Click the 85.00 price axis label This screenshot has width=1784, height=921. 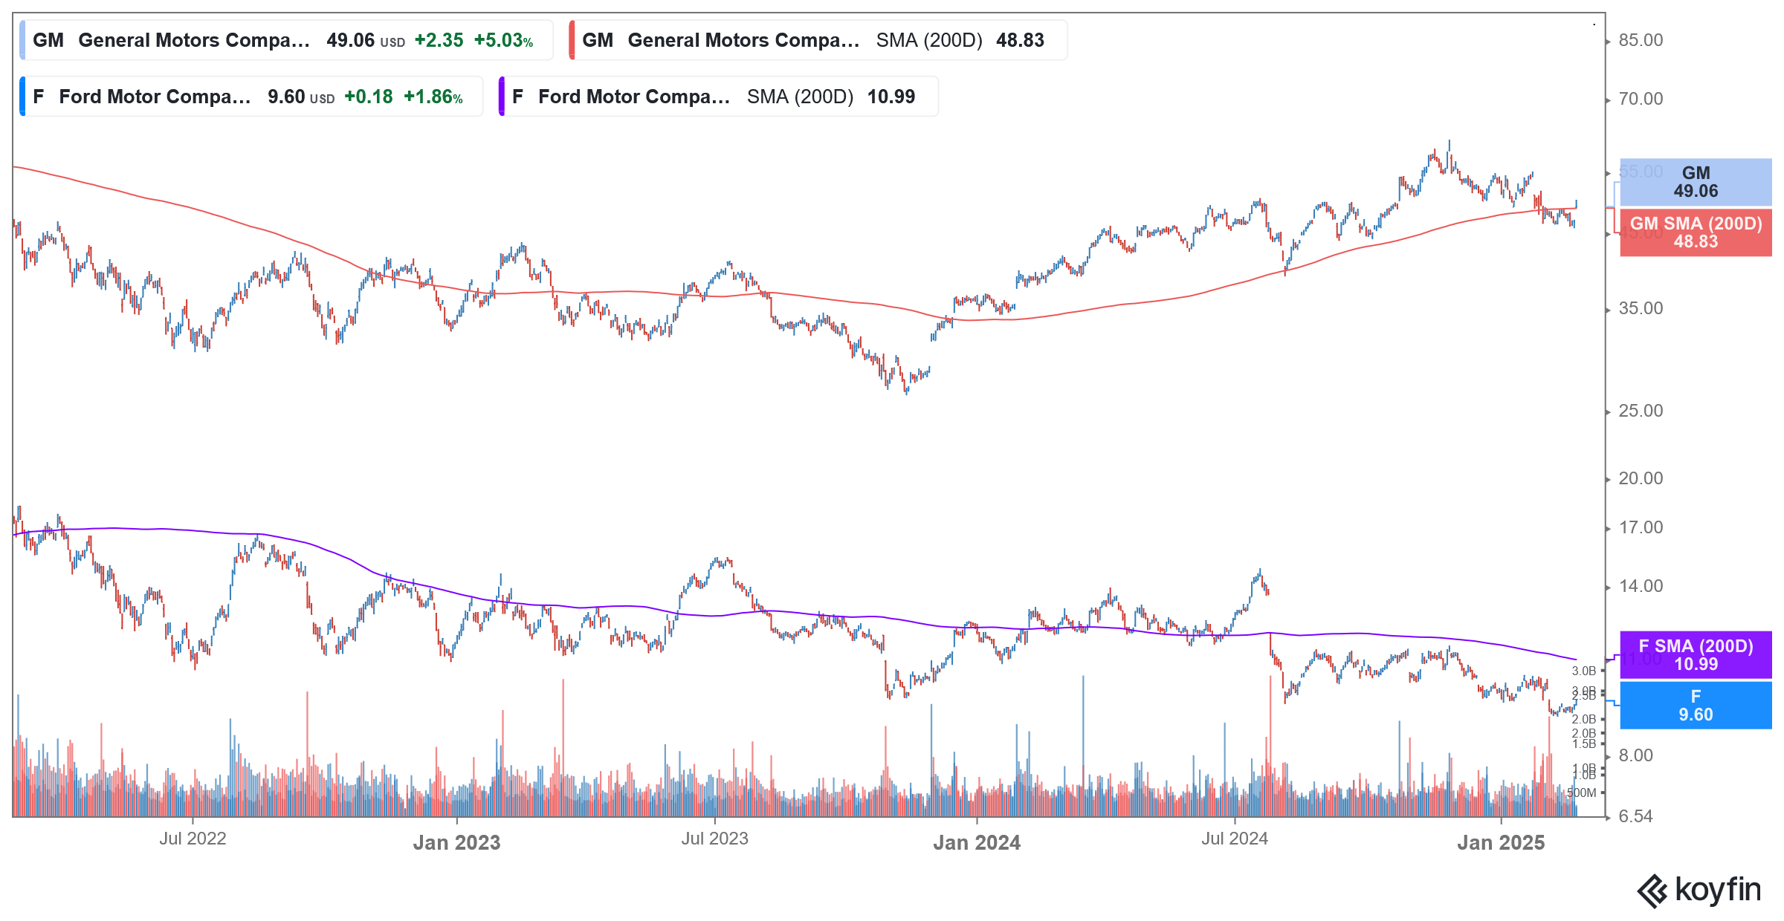pyautogui.click(x=1641, y=40)
